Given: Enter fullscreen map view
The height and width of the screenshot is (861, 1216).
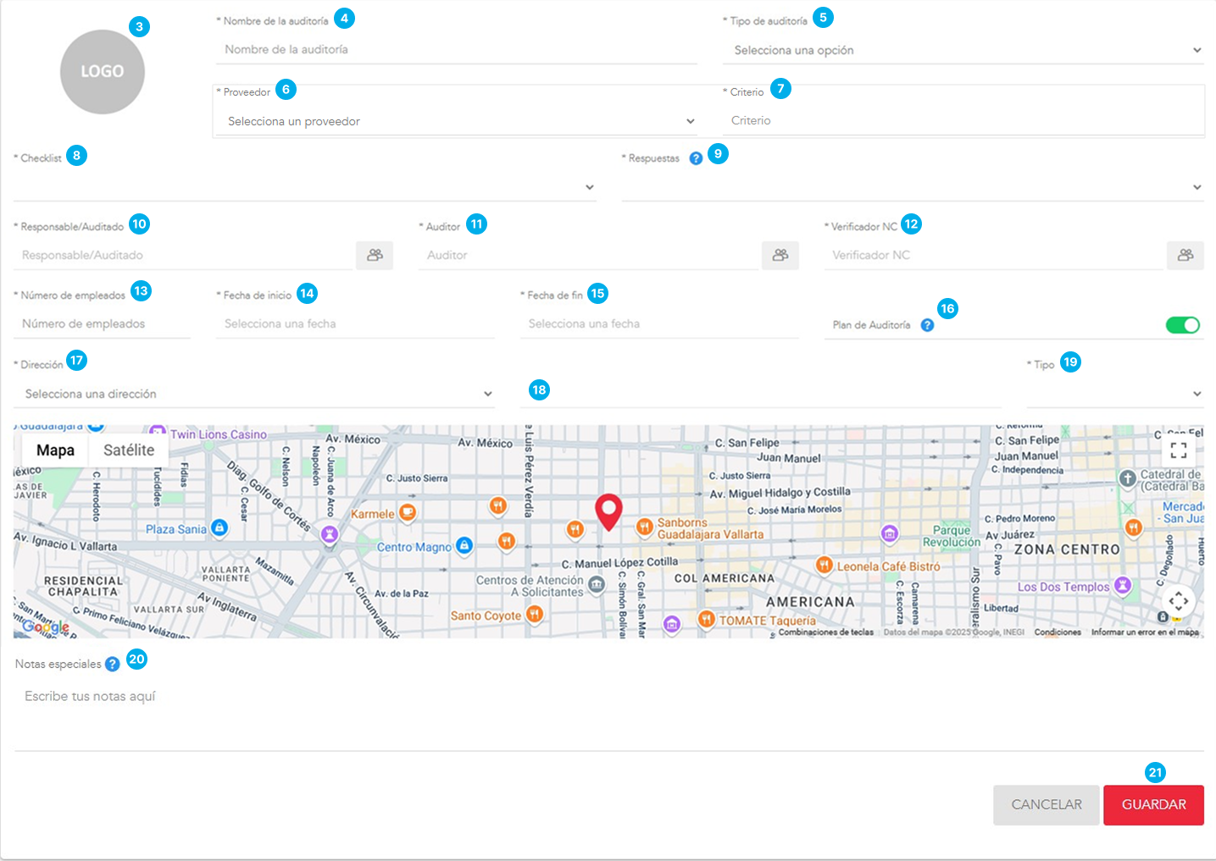Looking at the screenshot, I should click(1178, 450).
